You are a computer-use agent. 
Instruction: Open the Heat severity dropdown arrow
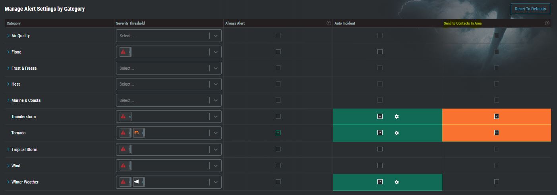click(x=215, y=84)
